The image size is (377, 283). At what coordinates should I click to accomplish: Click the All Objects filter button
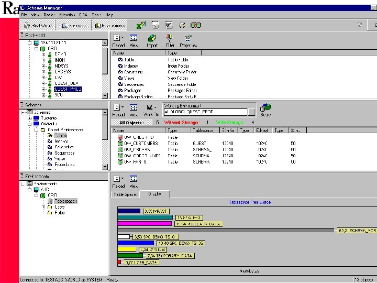coord(131,122)
